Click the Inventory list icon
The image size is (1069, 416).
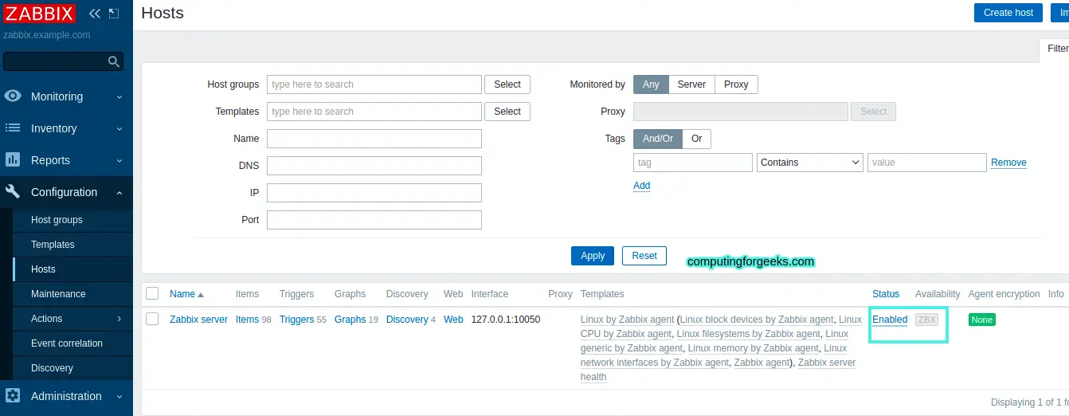coord(13,128)
